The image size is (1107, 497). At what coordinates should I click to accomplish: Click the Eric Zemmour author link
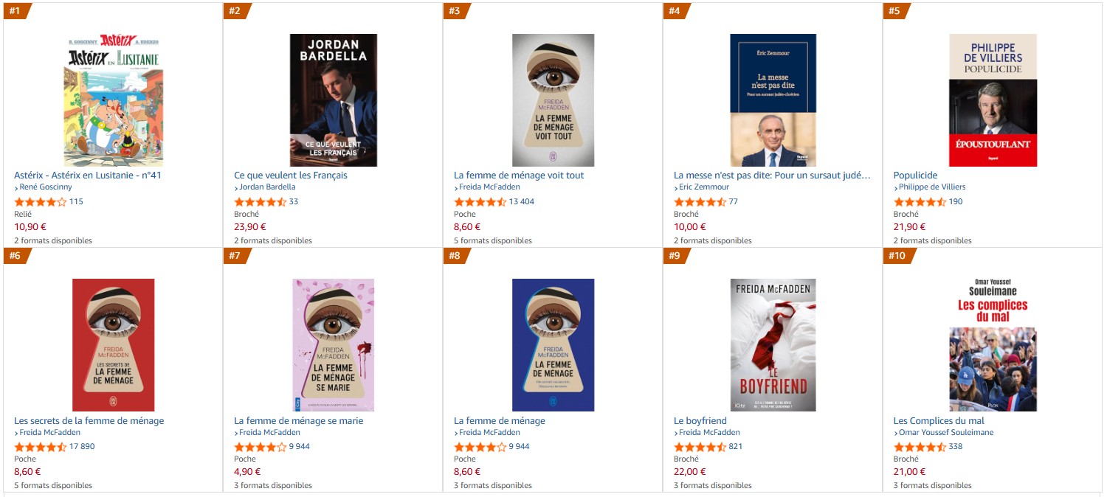704,187
